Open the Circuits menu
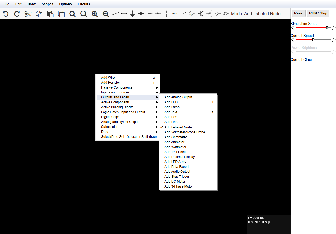This screenshot has width=336, height=234. (84, 4)
